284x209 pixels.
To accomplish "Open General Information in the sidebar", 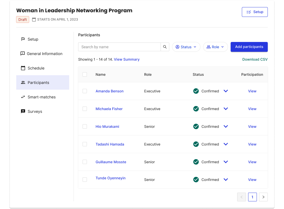I will (43, 54).
